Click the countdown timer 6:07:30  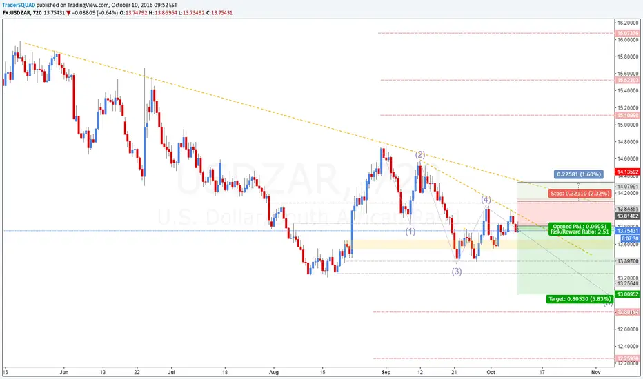click(x=629, y=238)
